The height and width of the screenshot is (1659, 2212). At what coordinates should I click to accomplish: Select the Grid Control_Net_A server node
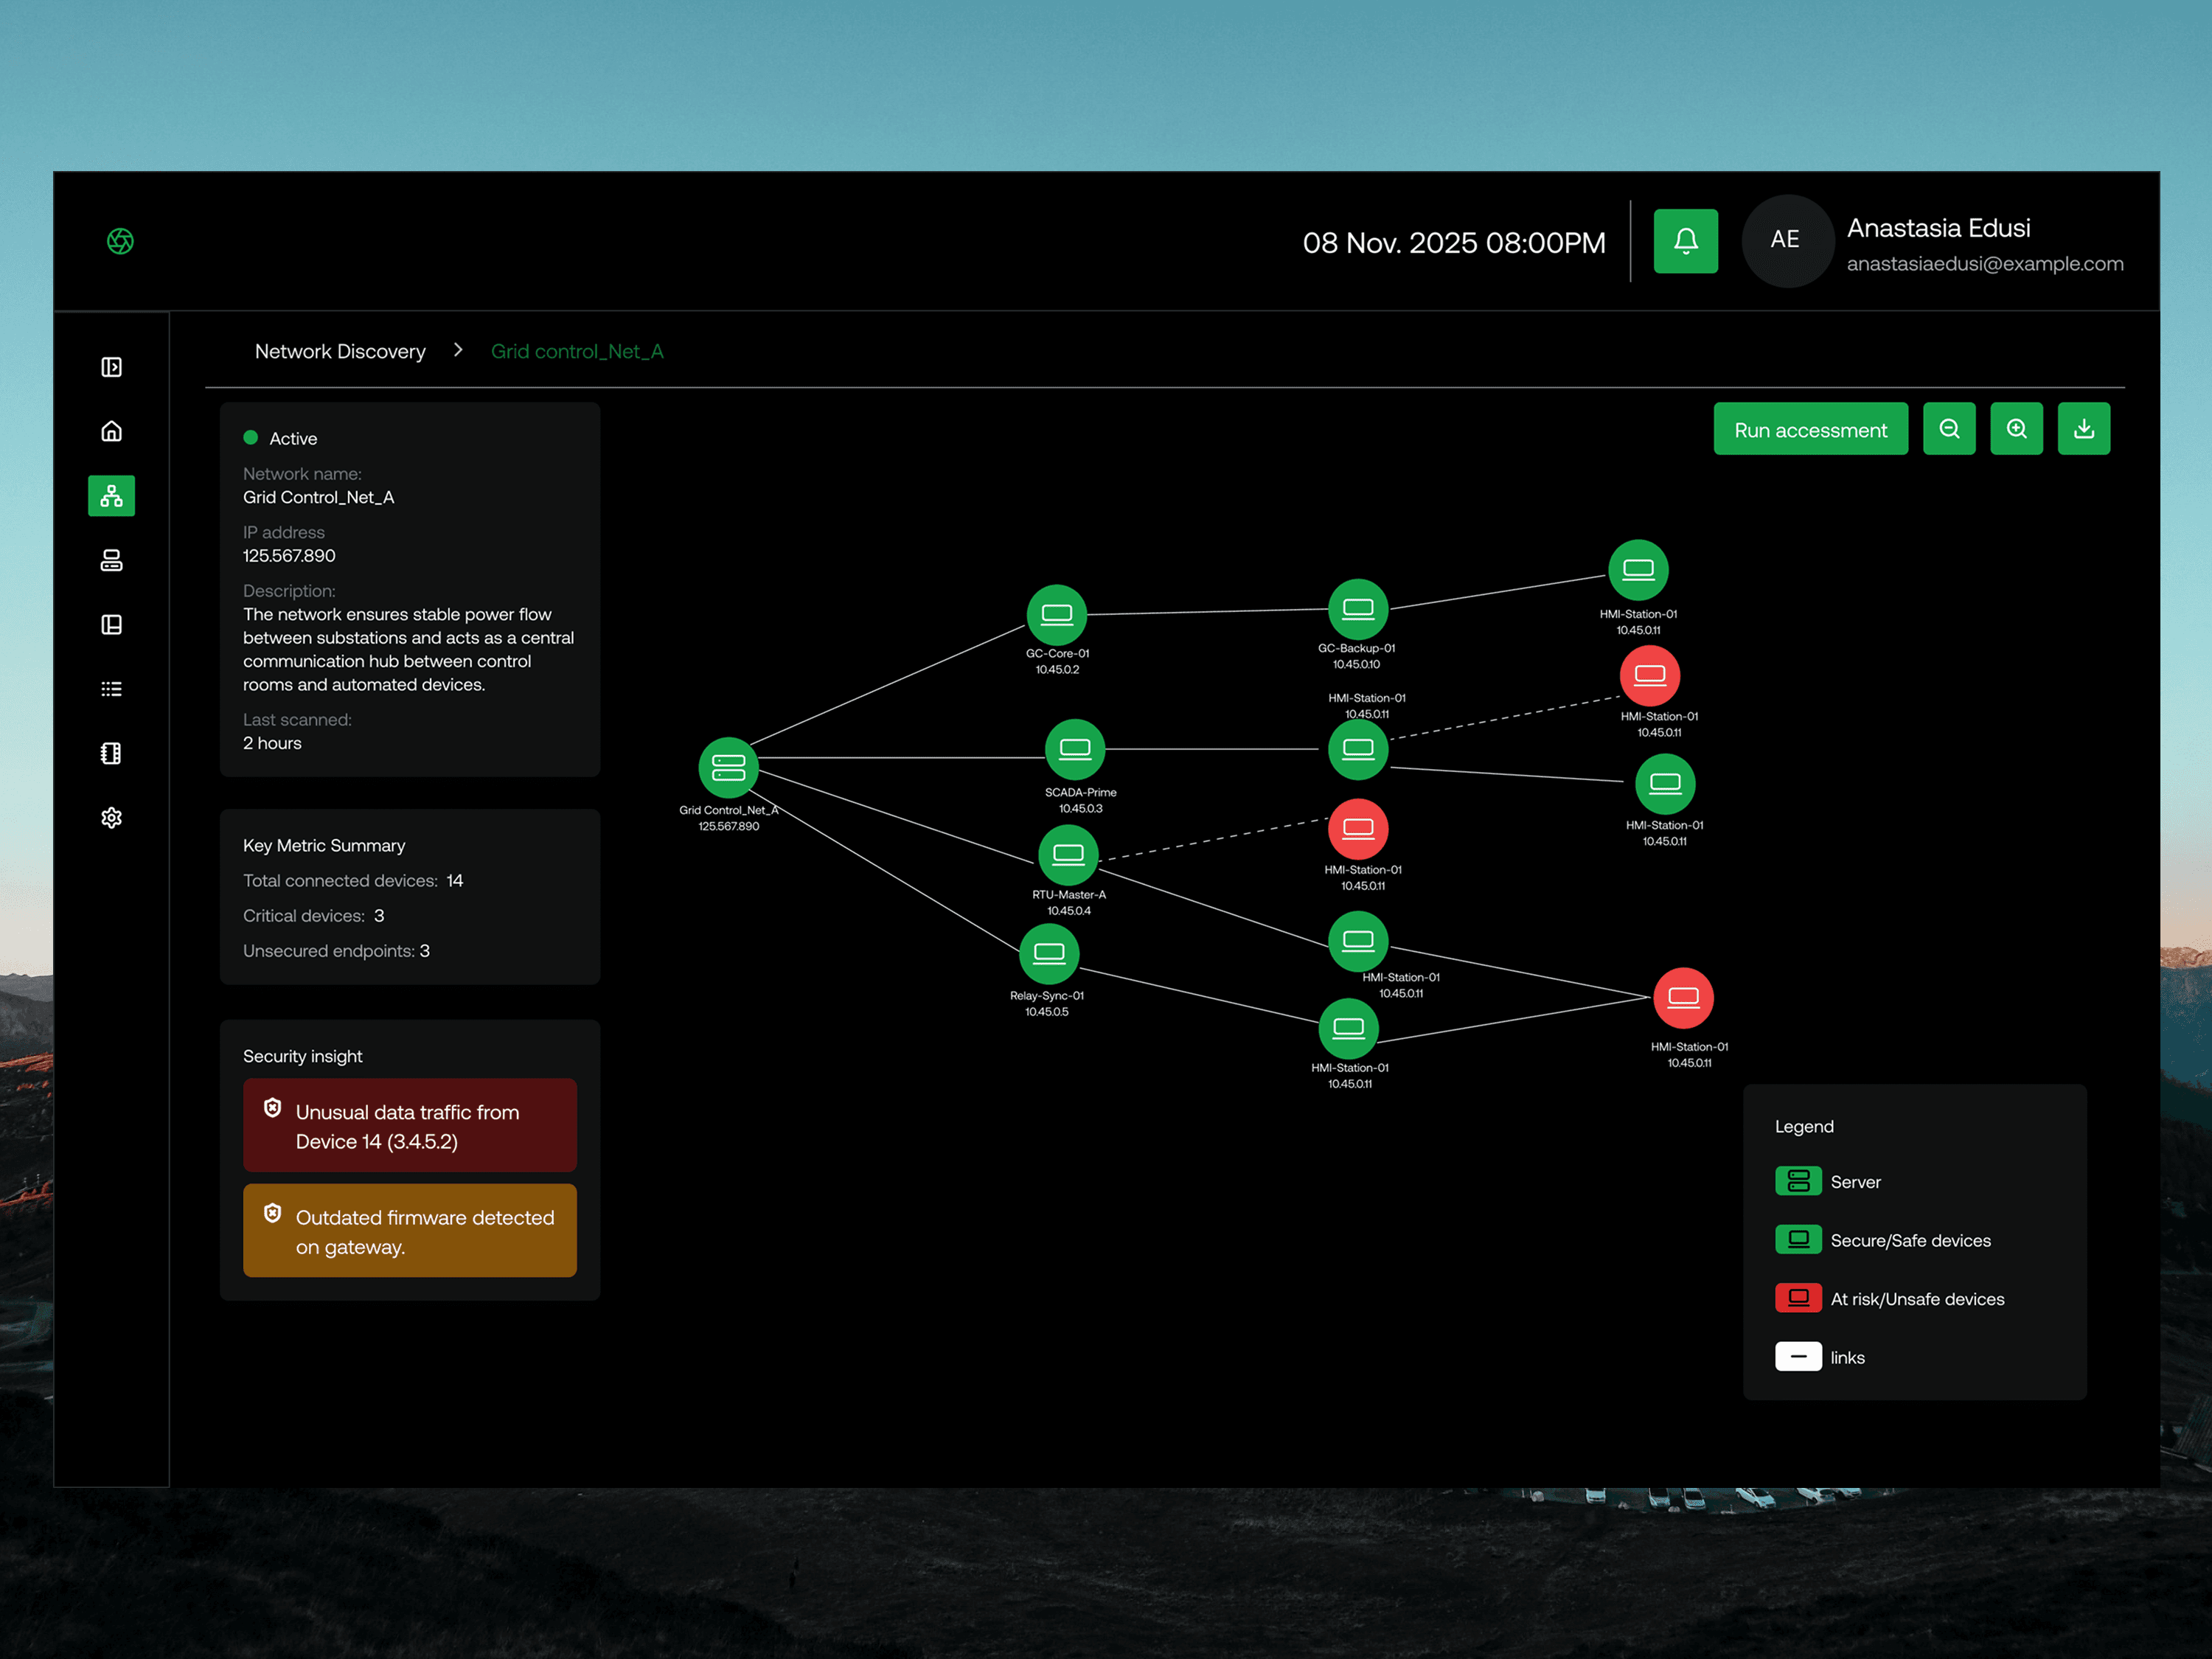click(728, 768)
